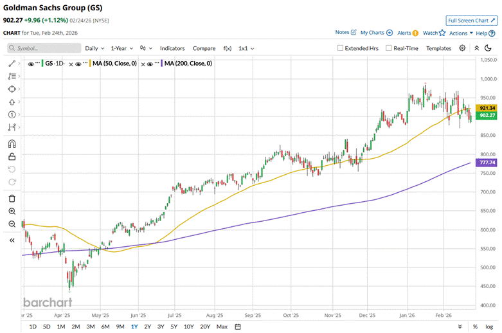Enable the Extended Hrs checkbox
Viewport: 502px width, 333px height.
coord(341,48)
